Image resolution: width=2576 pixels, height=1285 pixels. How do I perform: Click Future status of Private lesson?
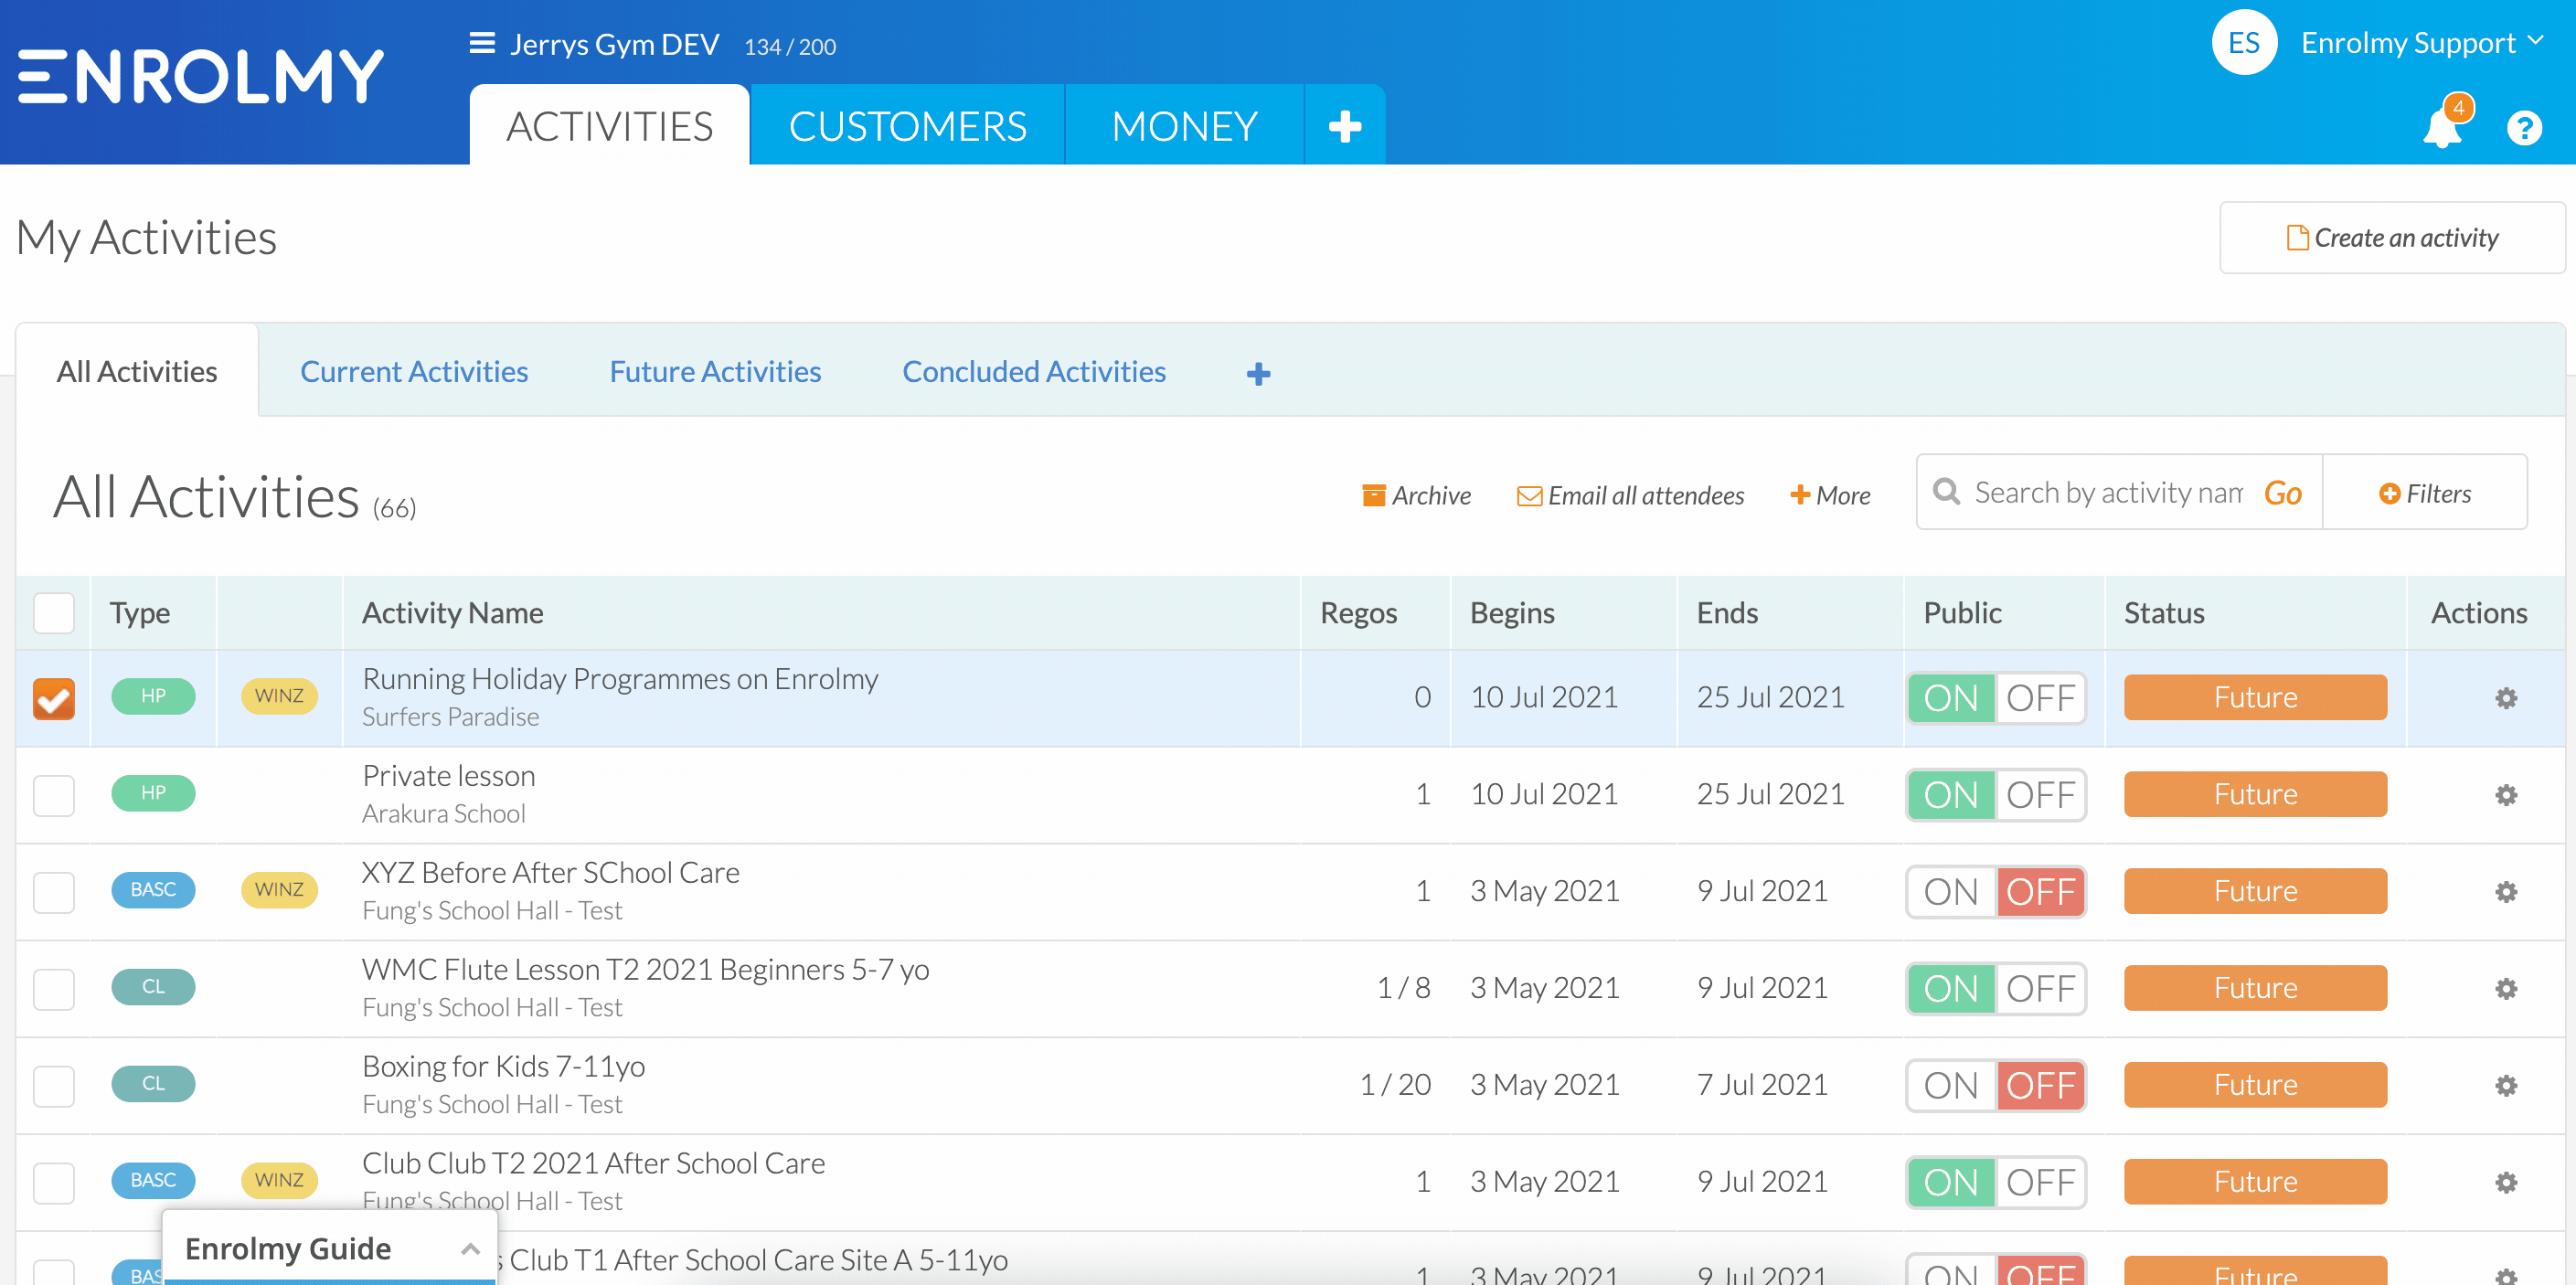[2255, 794]
